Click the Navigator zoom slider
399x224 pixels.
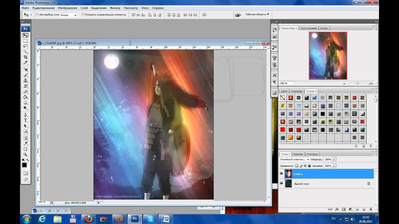coord(357,83)
